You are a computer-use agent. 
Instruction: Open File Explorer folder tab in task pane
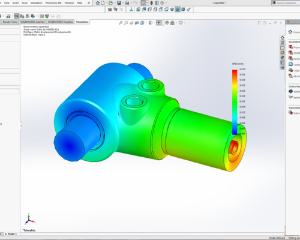tap(283, 47)
